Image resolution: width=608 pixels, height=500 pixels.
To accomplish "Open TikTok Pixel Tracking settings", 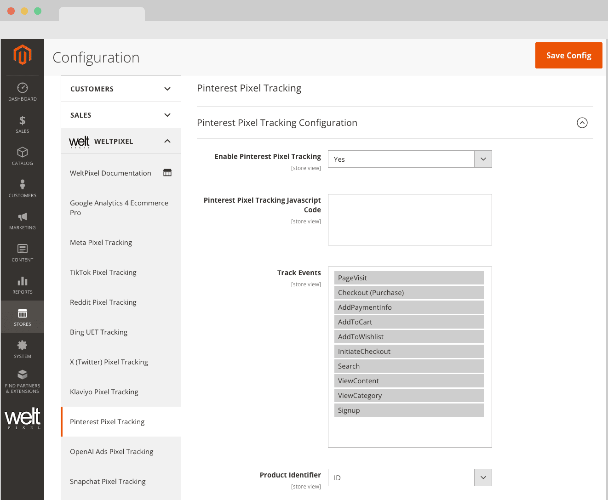I will (x=103, y=273).
